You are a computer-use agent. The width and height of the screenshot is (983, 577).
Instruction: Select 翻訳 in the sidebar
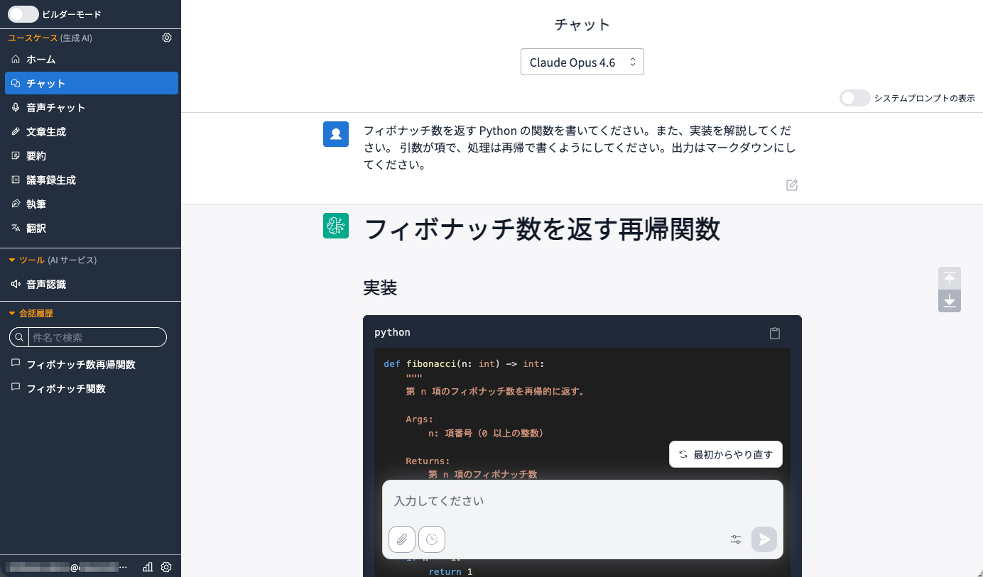(x=91, y=229)
